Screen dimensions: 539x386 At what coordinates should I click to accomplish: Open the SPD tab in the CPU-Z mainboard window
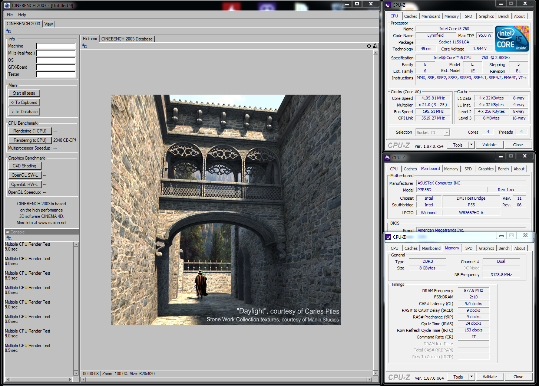(468, 169)
